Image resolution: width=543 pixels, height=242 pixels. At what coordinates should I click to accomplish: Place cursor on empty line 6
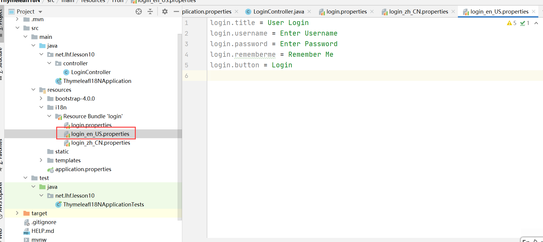coord(375,76)
